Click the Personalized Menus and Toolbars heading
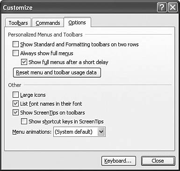 (x=45, y=35)
